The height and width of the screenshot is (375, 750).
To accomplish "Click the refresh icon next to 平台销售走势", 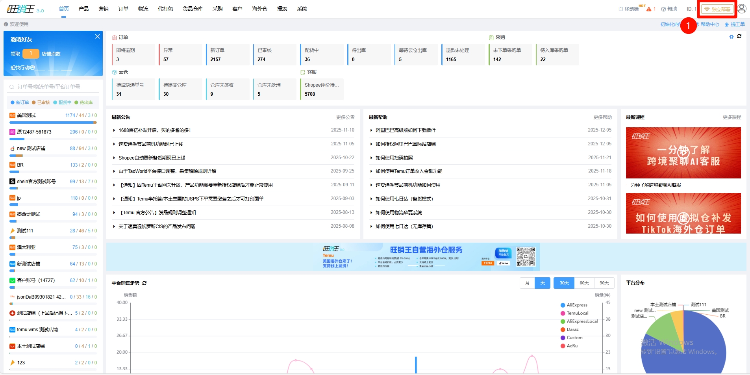I will [x=144, y=283].
